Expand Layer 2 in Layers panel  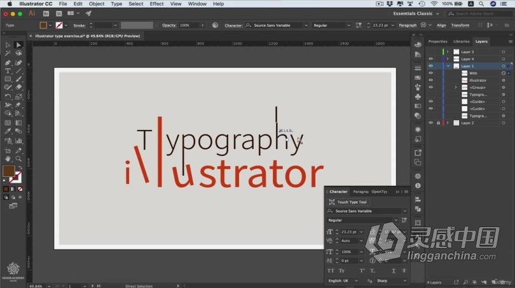pos(448,123)
